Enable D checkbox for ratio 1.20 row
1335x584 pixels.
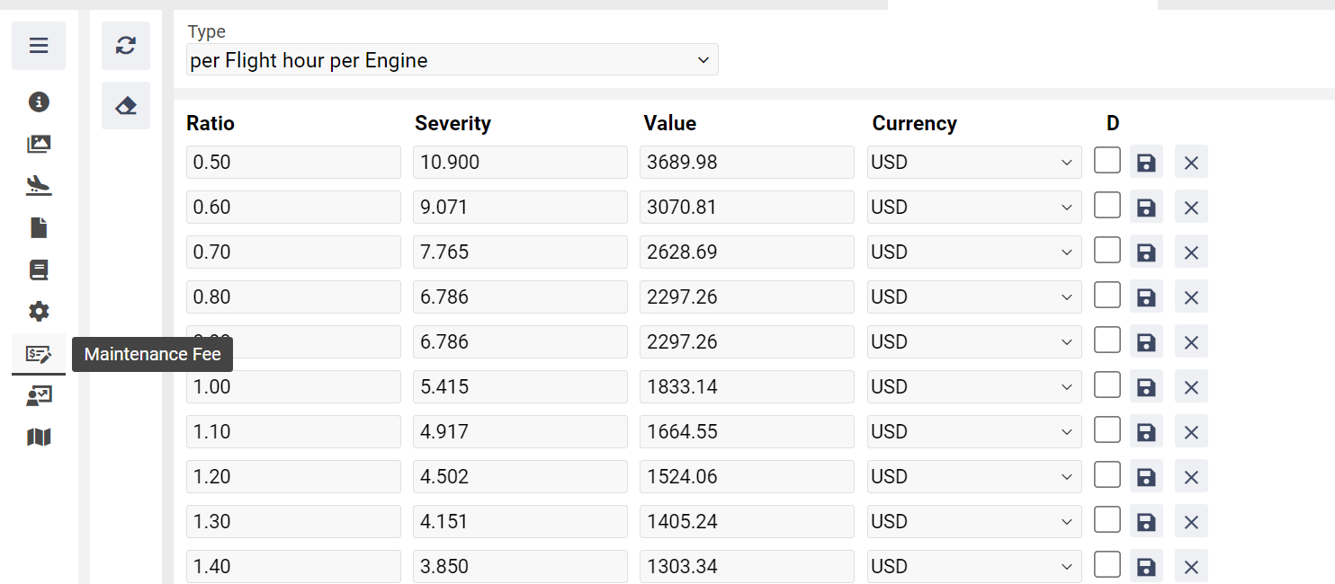[1107, 475]
